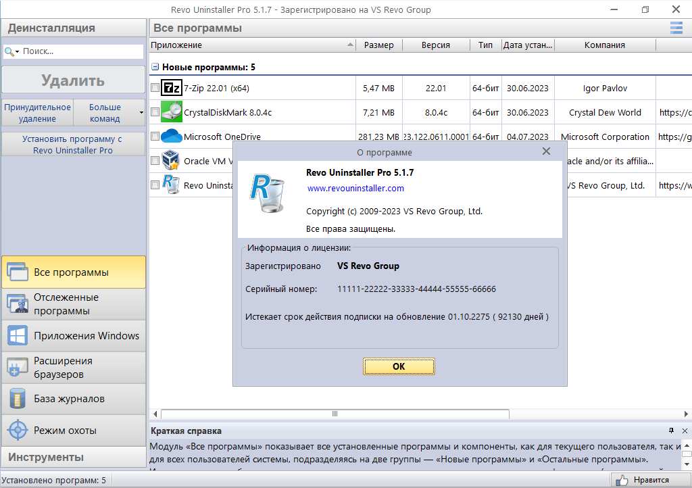The width and height of the screenshot is (692, 488).
Task: Sort by Тип column header
Action: pos(485,45)
